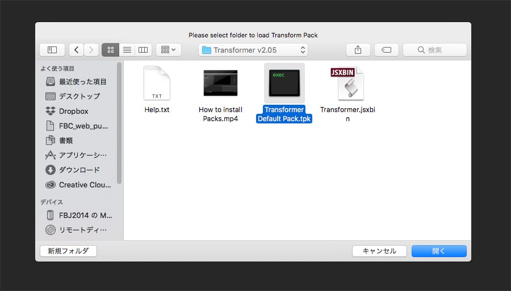Click the アプリケーション icon
Image resolution: width=511 pixels, height=291 pixels.
[50, 155]
